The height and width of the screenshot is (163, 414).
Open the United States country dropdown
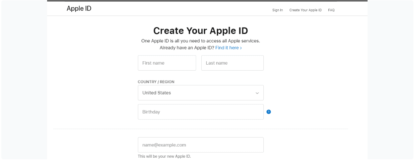[x=200, y=93]
